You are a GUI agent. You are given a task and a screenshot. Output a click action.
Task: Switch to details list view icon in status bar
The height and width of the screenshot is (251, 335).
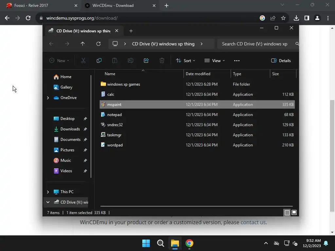287,212
